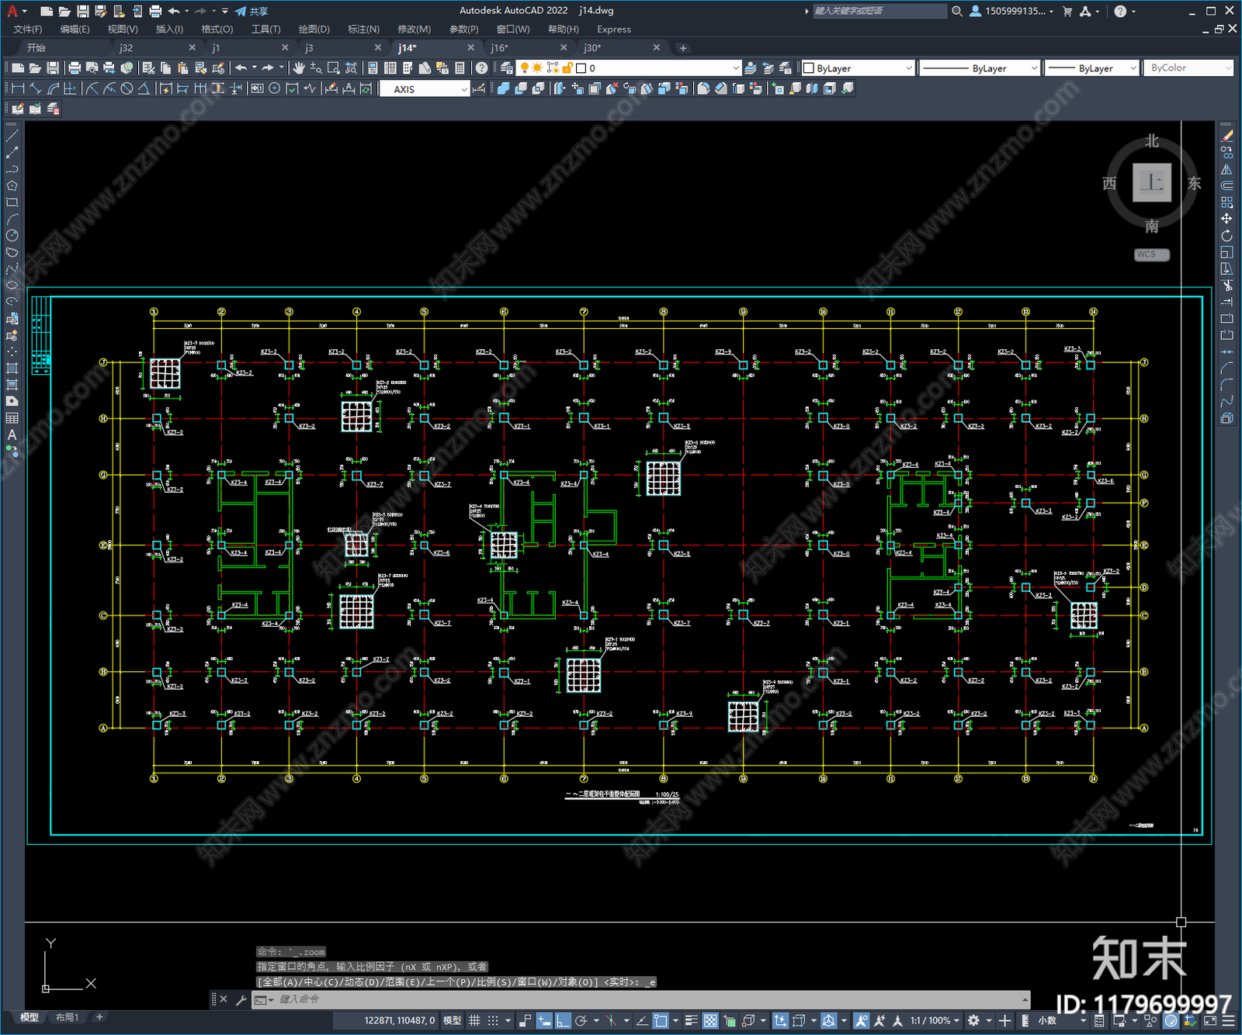Select the Move tool in right toolbar
The image size is (1242, 1035).
(1226, 219)
